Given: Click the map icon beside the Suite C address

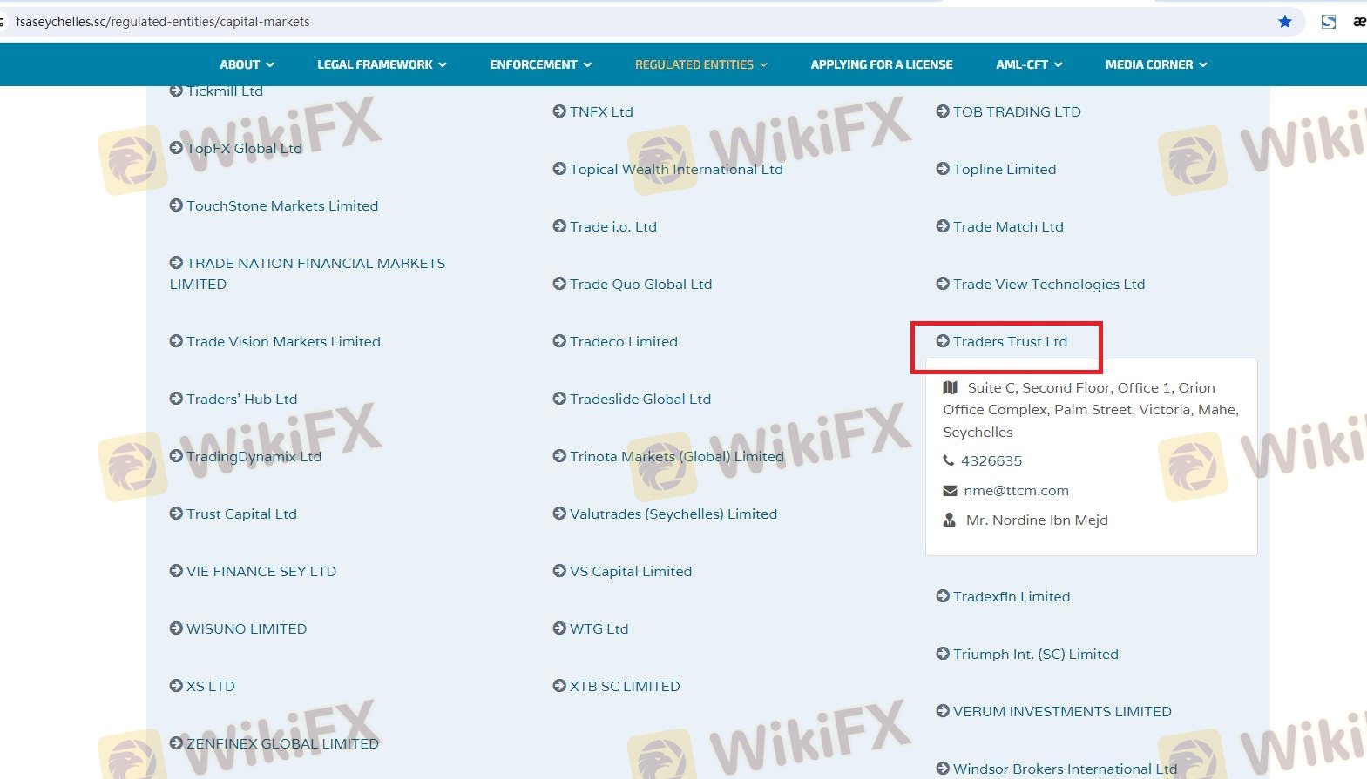Looking at the screenshot, I should coord(951,387).
